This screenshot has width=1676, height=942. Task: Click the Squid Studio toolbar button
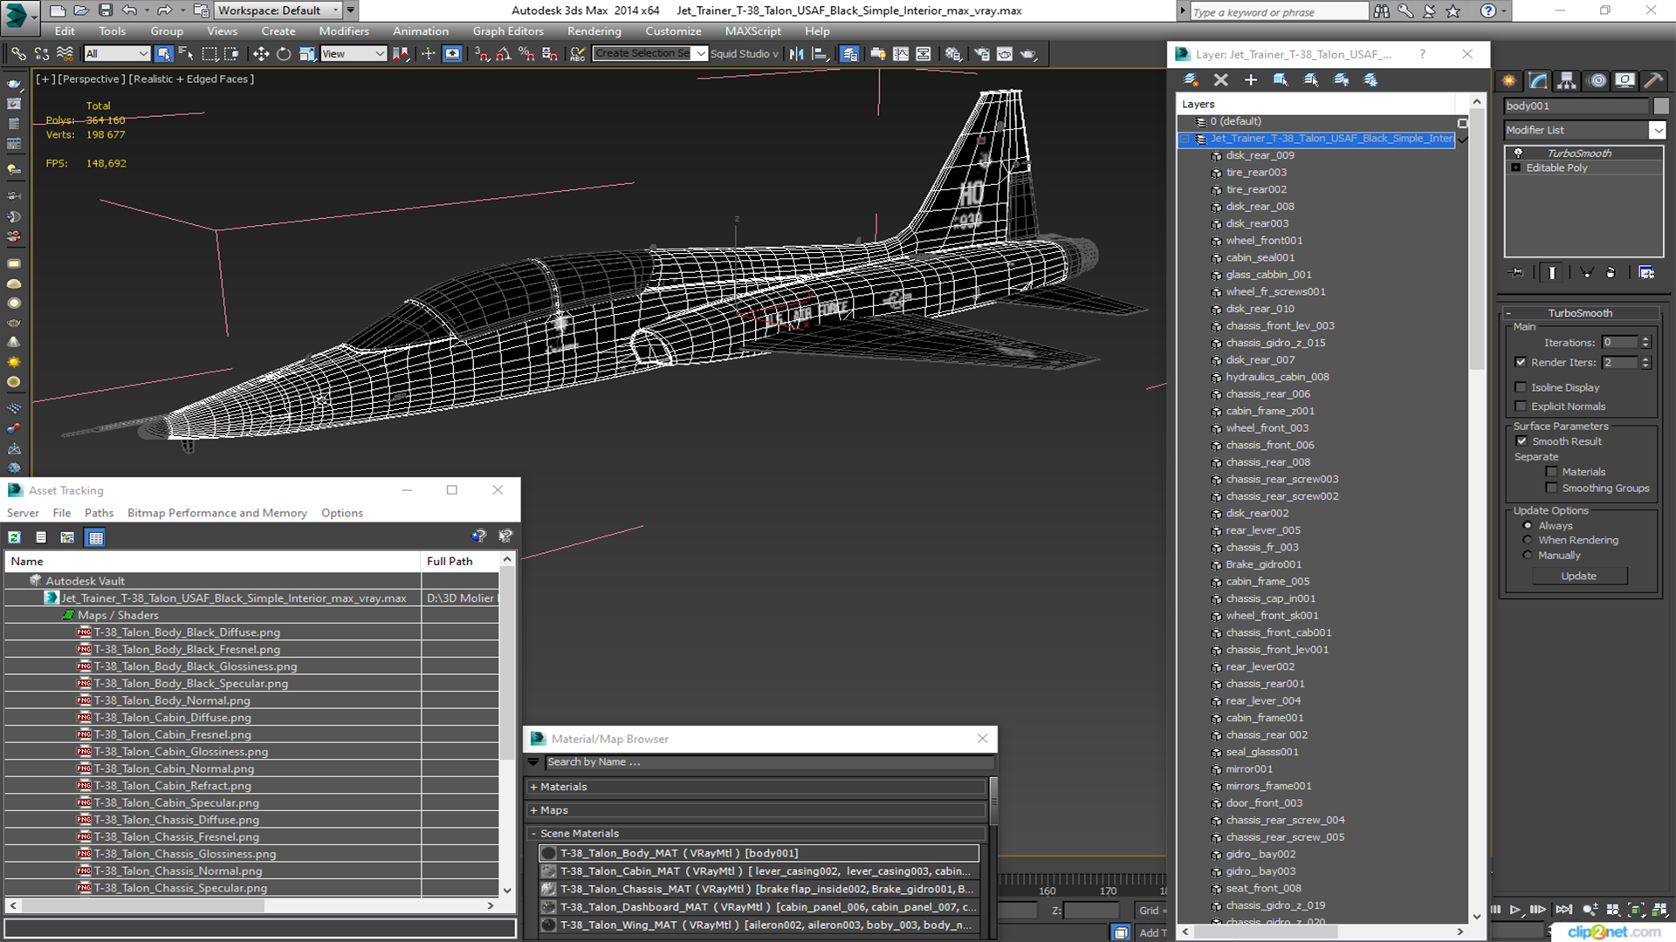744,54
